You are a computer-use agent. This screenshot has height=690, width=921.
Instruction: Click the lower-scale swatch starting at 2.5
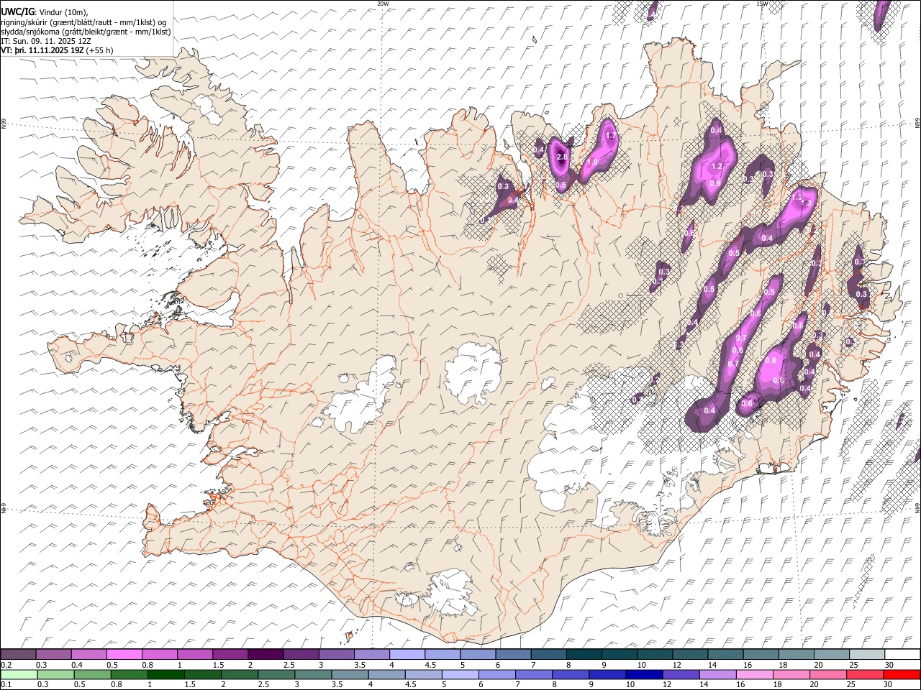point(276,674)
